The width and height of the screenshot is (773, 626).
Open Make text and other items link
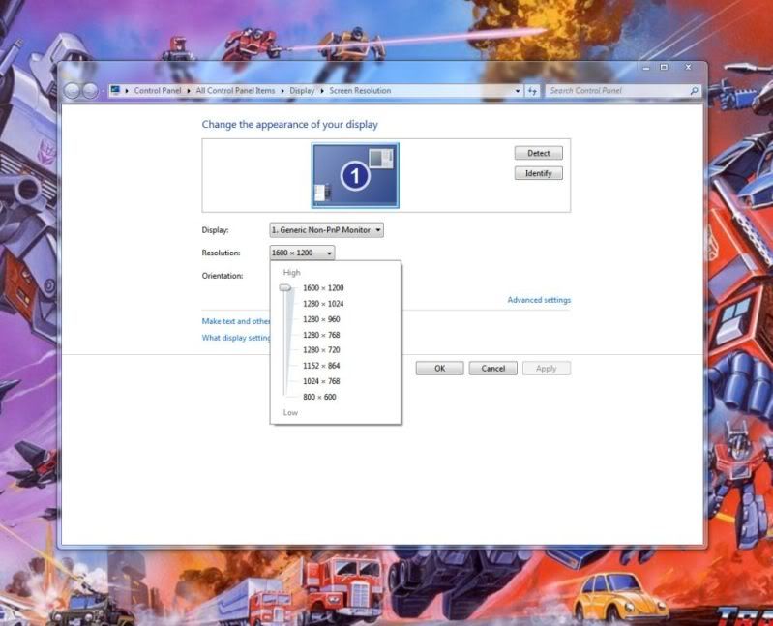coord(236,321)
